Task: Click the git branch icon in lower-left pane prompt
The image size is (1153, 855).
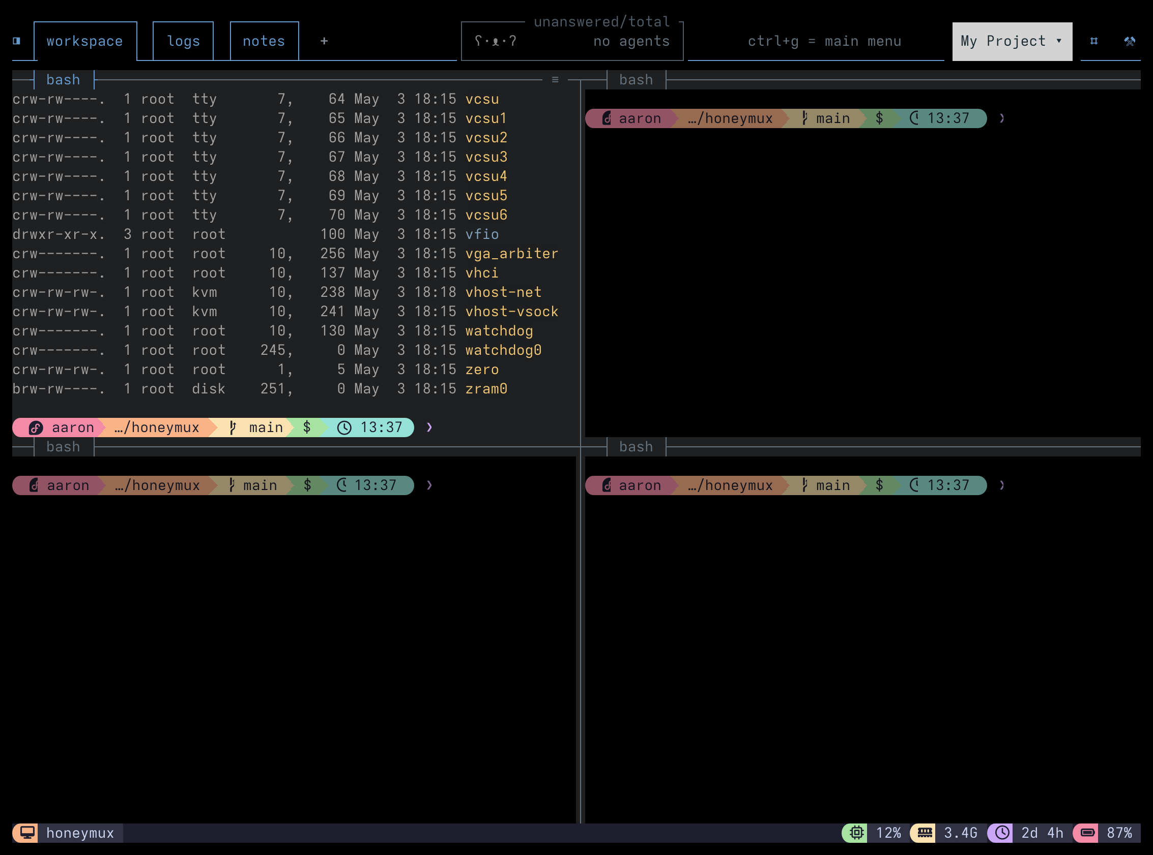Action: click(x=232, y=485)
